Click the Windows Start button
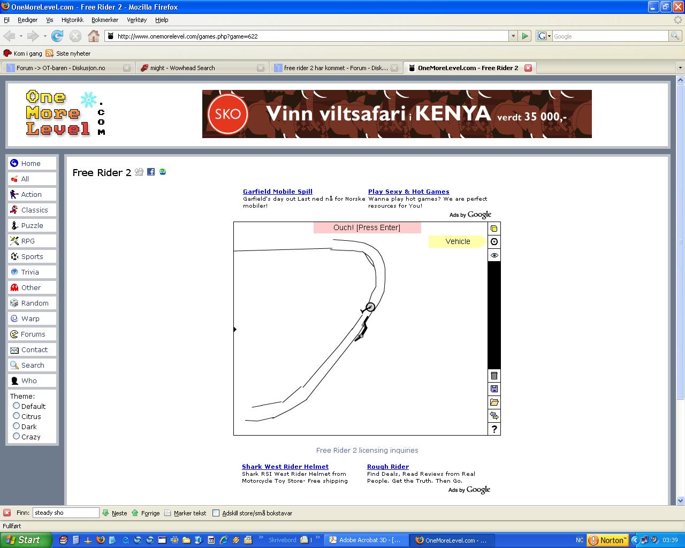 pyautogui.click(x=26, y=540)
